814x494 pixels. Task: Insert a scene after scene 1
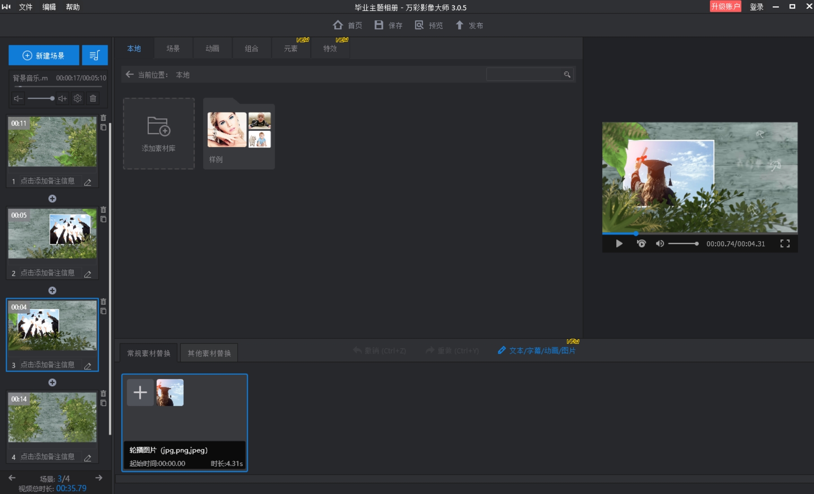(52, 199)
